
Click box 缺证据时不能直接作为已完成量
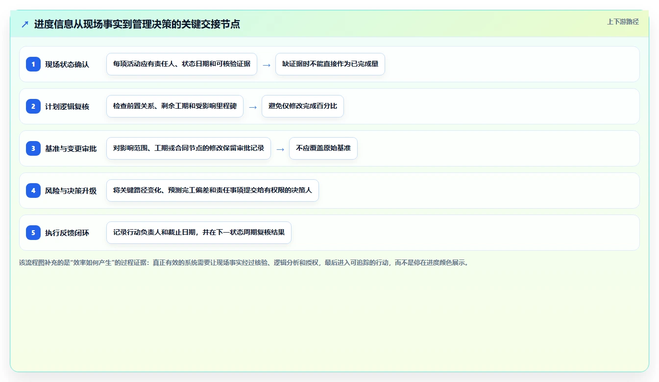click(x=330, y=64)
